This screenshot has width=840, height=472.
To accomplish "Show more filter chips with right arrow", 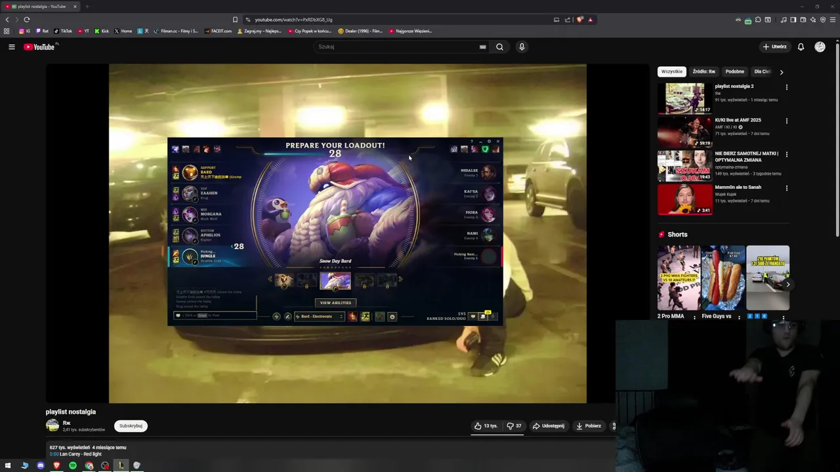I will pos(781,72).
